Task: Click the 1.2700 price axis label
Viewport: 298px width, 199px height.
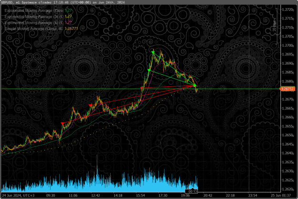Action: tap(288, 46)
